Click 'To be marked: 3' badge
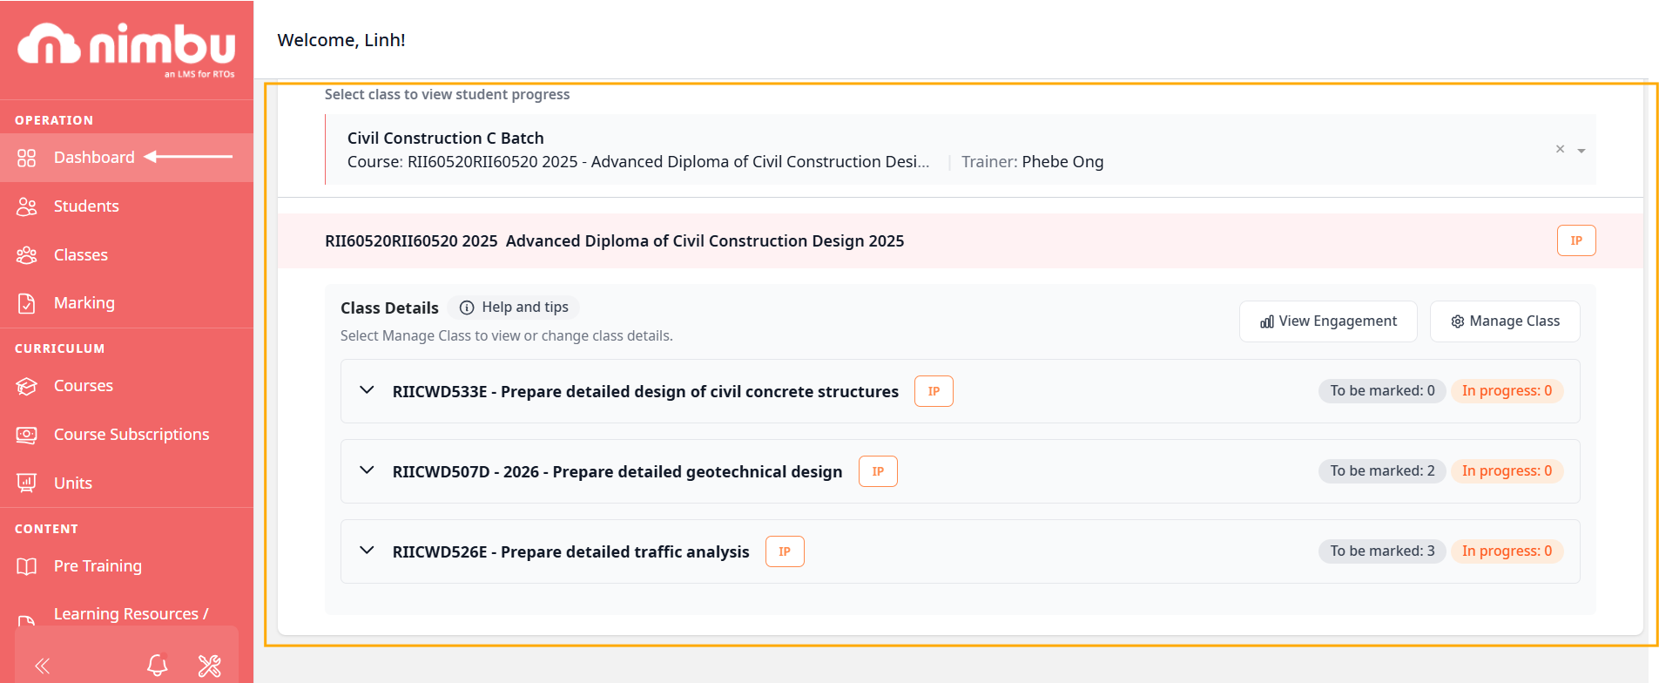The height and width of the screenshot is (683, 1659). (1382, 551)
